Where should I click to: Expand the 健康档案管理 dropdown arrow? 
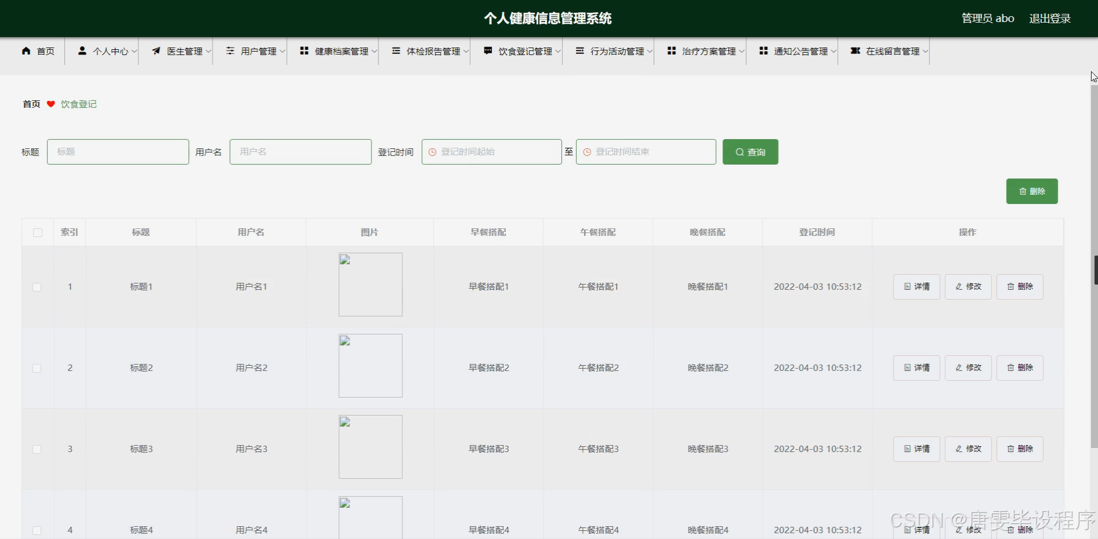click(374, 52)
